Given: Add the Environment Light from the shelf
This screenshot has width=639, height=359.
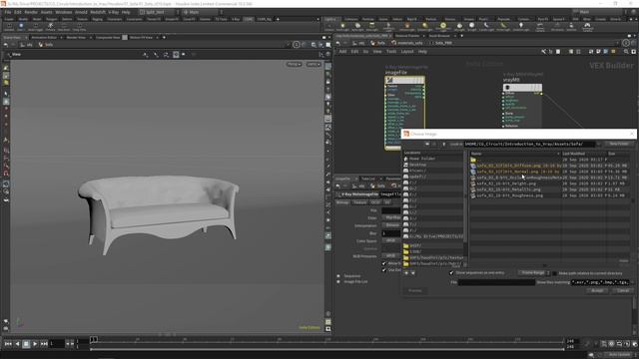Looking at the screenshot, I should 443,27.
